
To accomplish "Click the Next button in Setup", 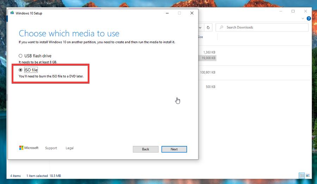I will coord(174,149).
